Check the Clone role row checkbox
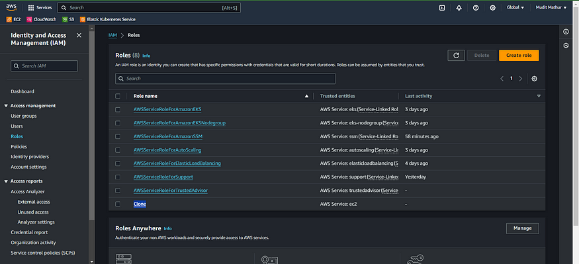This screenshot has height=264, width=579. click(x=118, y=204)
